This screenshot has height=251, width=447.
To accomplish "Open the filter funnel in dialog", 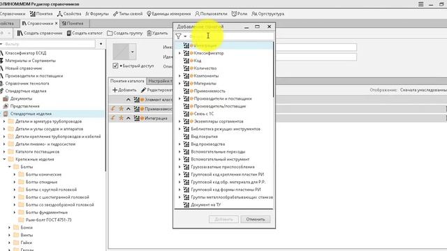I will [x=179, y=36].
